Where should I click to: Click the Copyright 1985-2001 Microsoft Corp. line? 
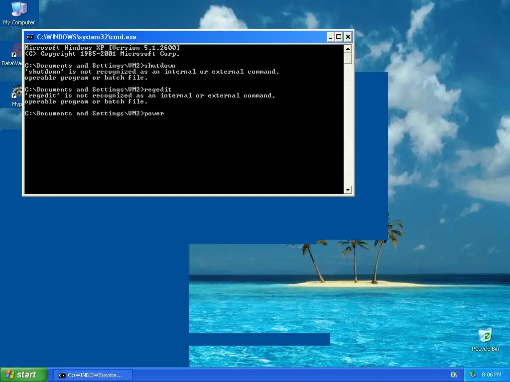102,54
